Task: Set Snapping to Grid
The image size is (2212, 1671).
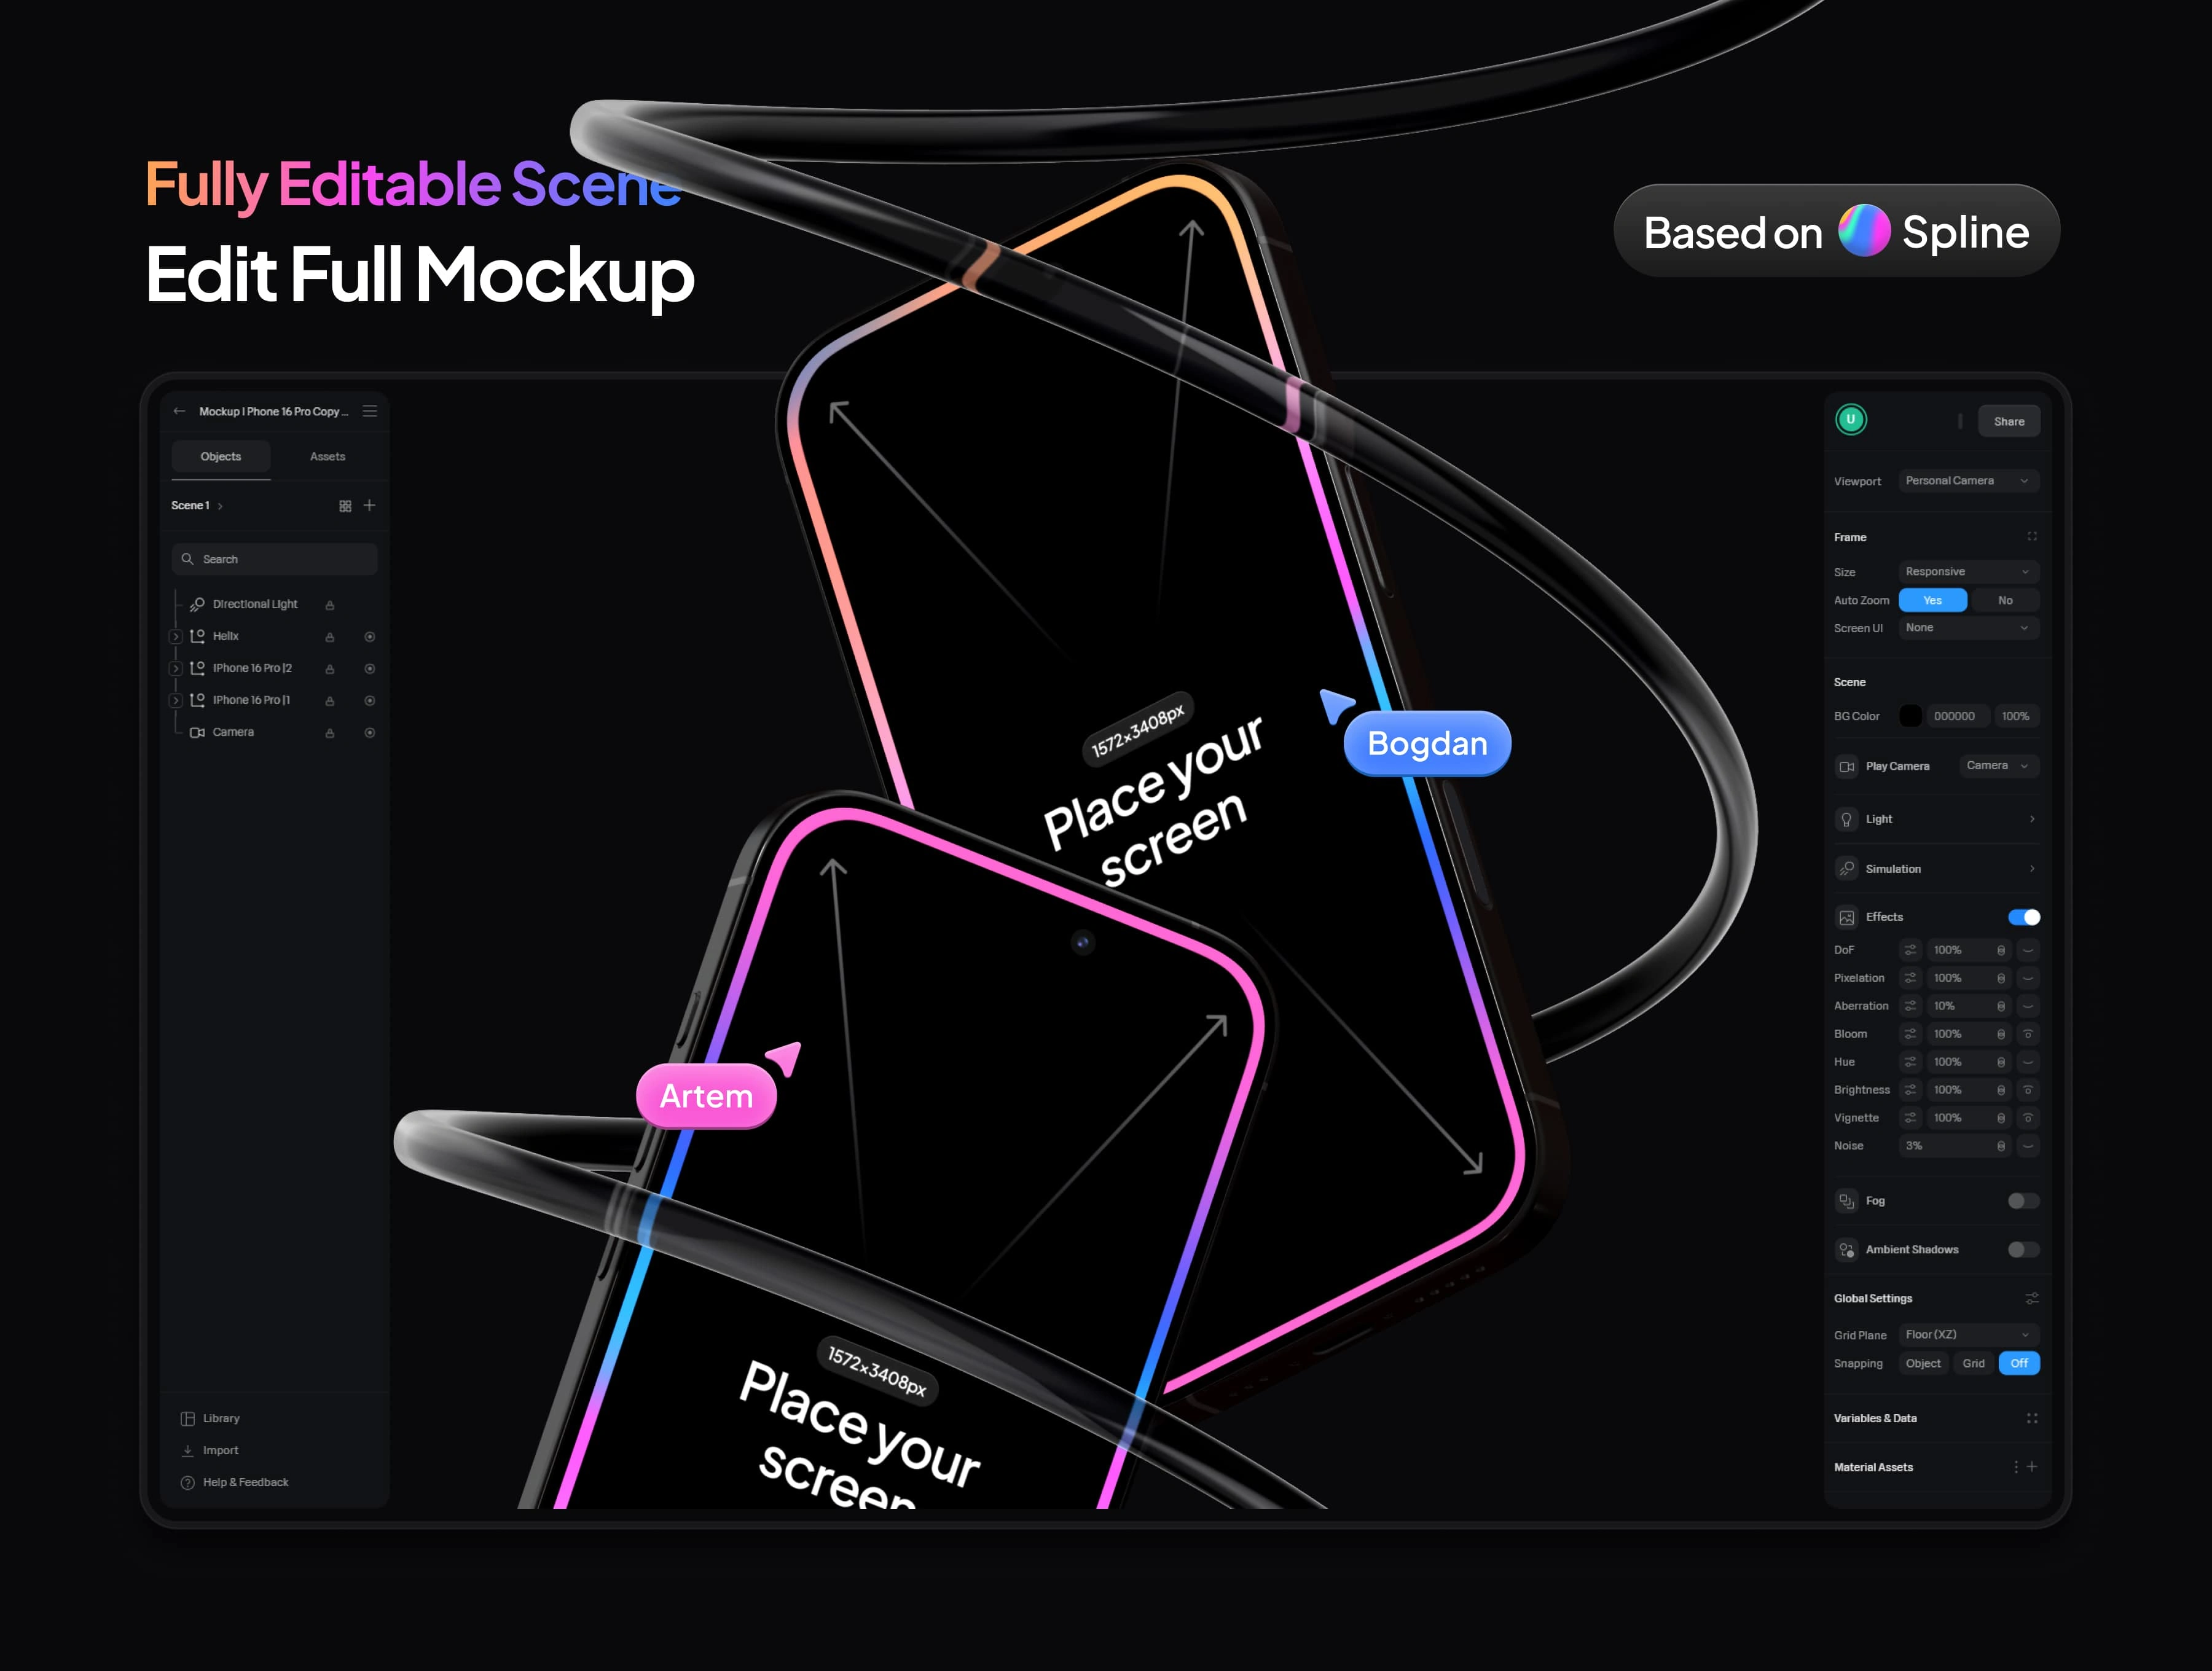Action: tap(1973, 1363)
